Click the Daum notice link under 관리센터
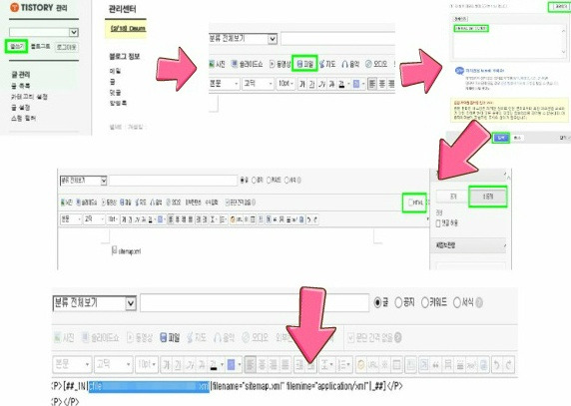 [x=128, y=28]
